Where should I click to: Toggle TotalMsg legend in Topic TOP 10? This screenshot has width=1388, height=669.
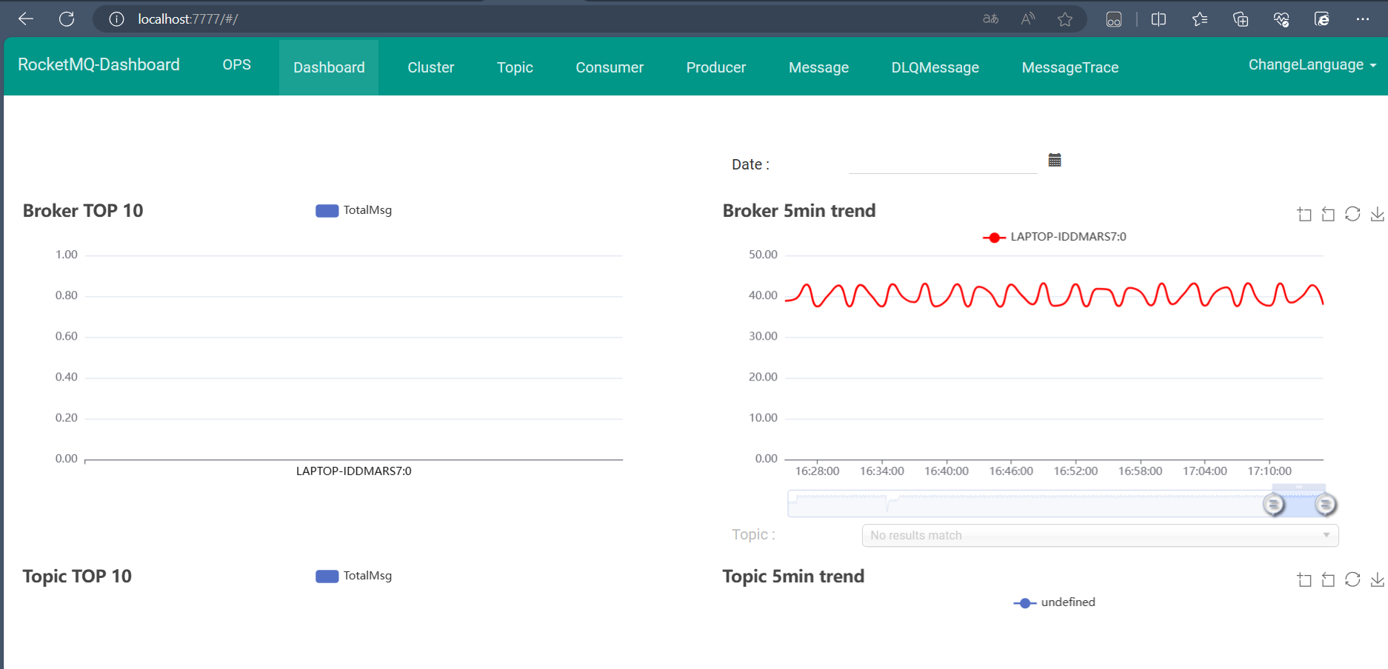353,576
